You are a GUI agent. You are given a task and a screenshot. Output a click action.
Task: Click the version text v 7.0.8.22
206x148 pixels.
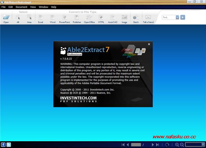[66, 59]
